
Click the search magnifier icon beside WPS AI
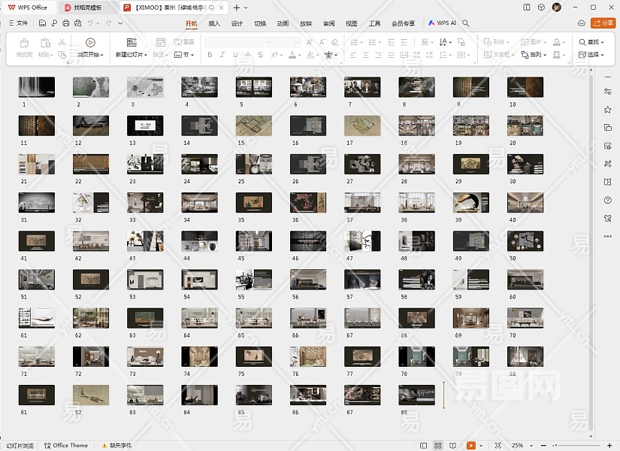coord(466,23)
